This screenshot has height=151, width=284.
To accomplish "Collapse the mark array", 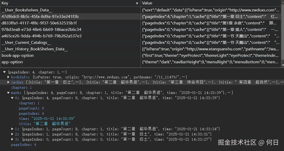I will [9, 93].
